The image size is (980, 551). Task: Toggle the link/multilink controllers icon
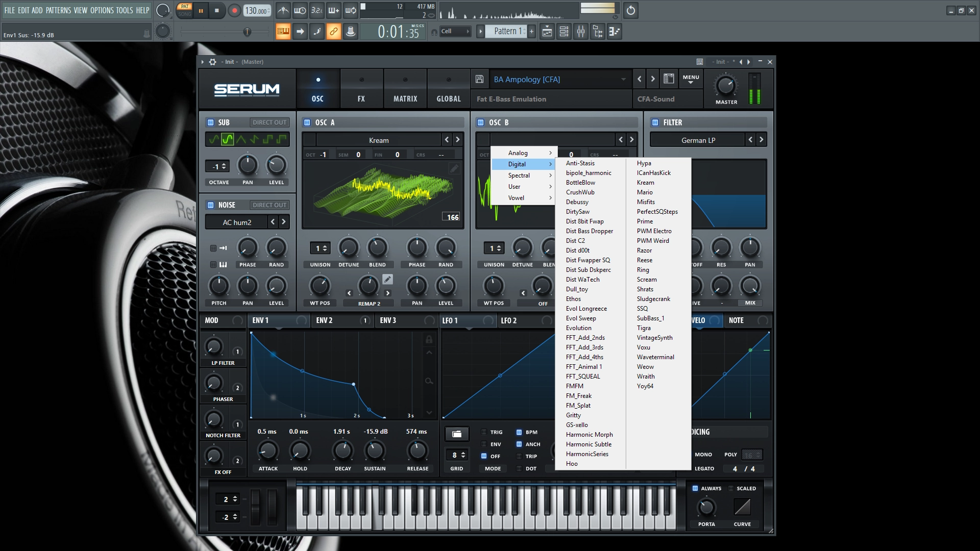pyautogui.click(x=334, y=32)
